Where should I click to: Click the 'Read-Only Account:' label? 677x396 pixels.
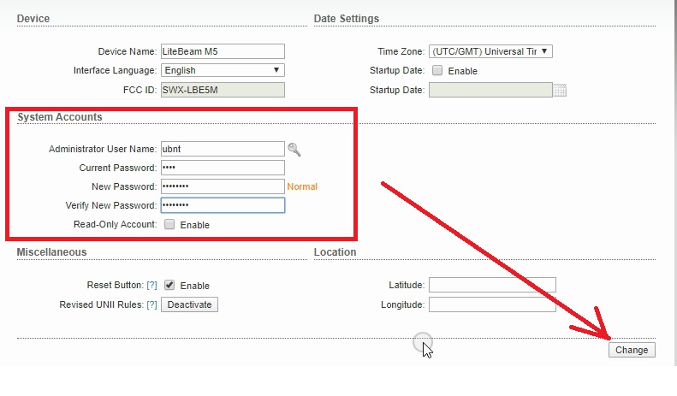click(116, 224)
